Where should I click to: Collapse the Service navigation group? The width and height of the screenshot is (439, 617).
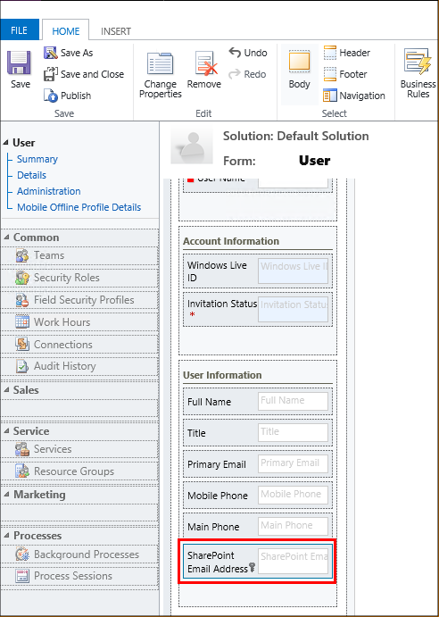click(6, 431)
